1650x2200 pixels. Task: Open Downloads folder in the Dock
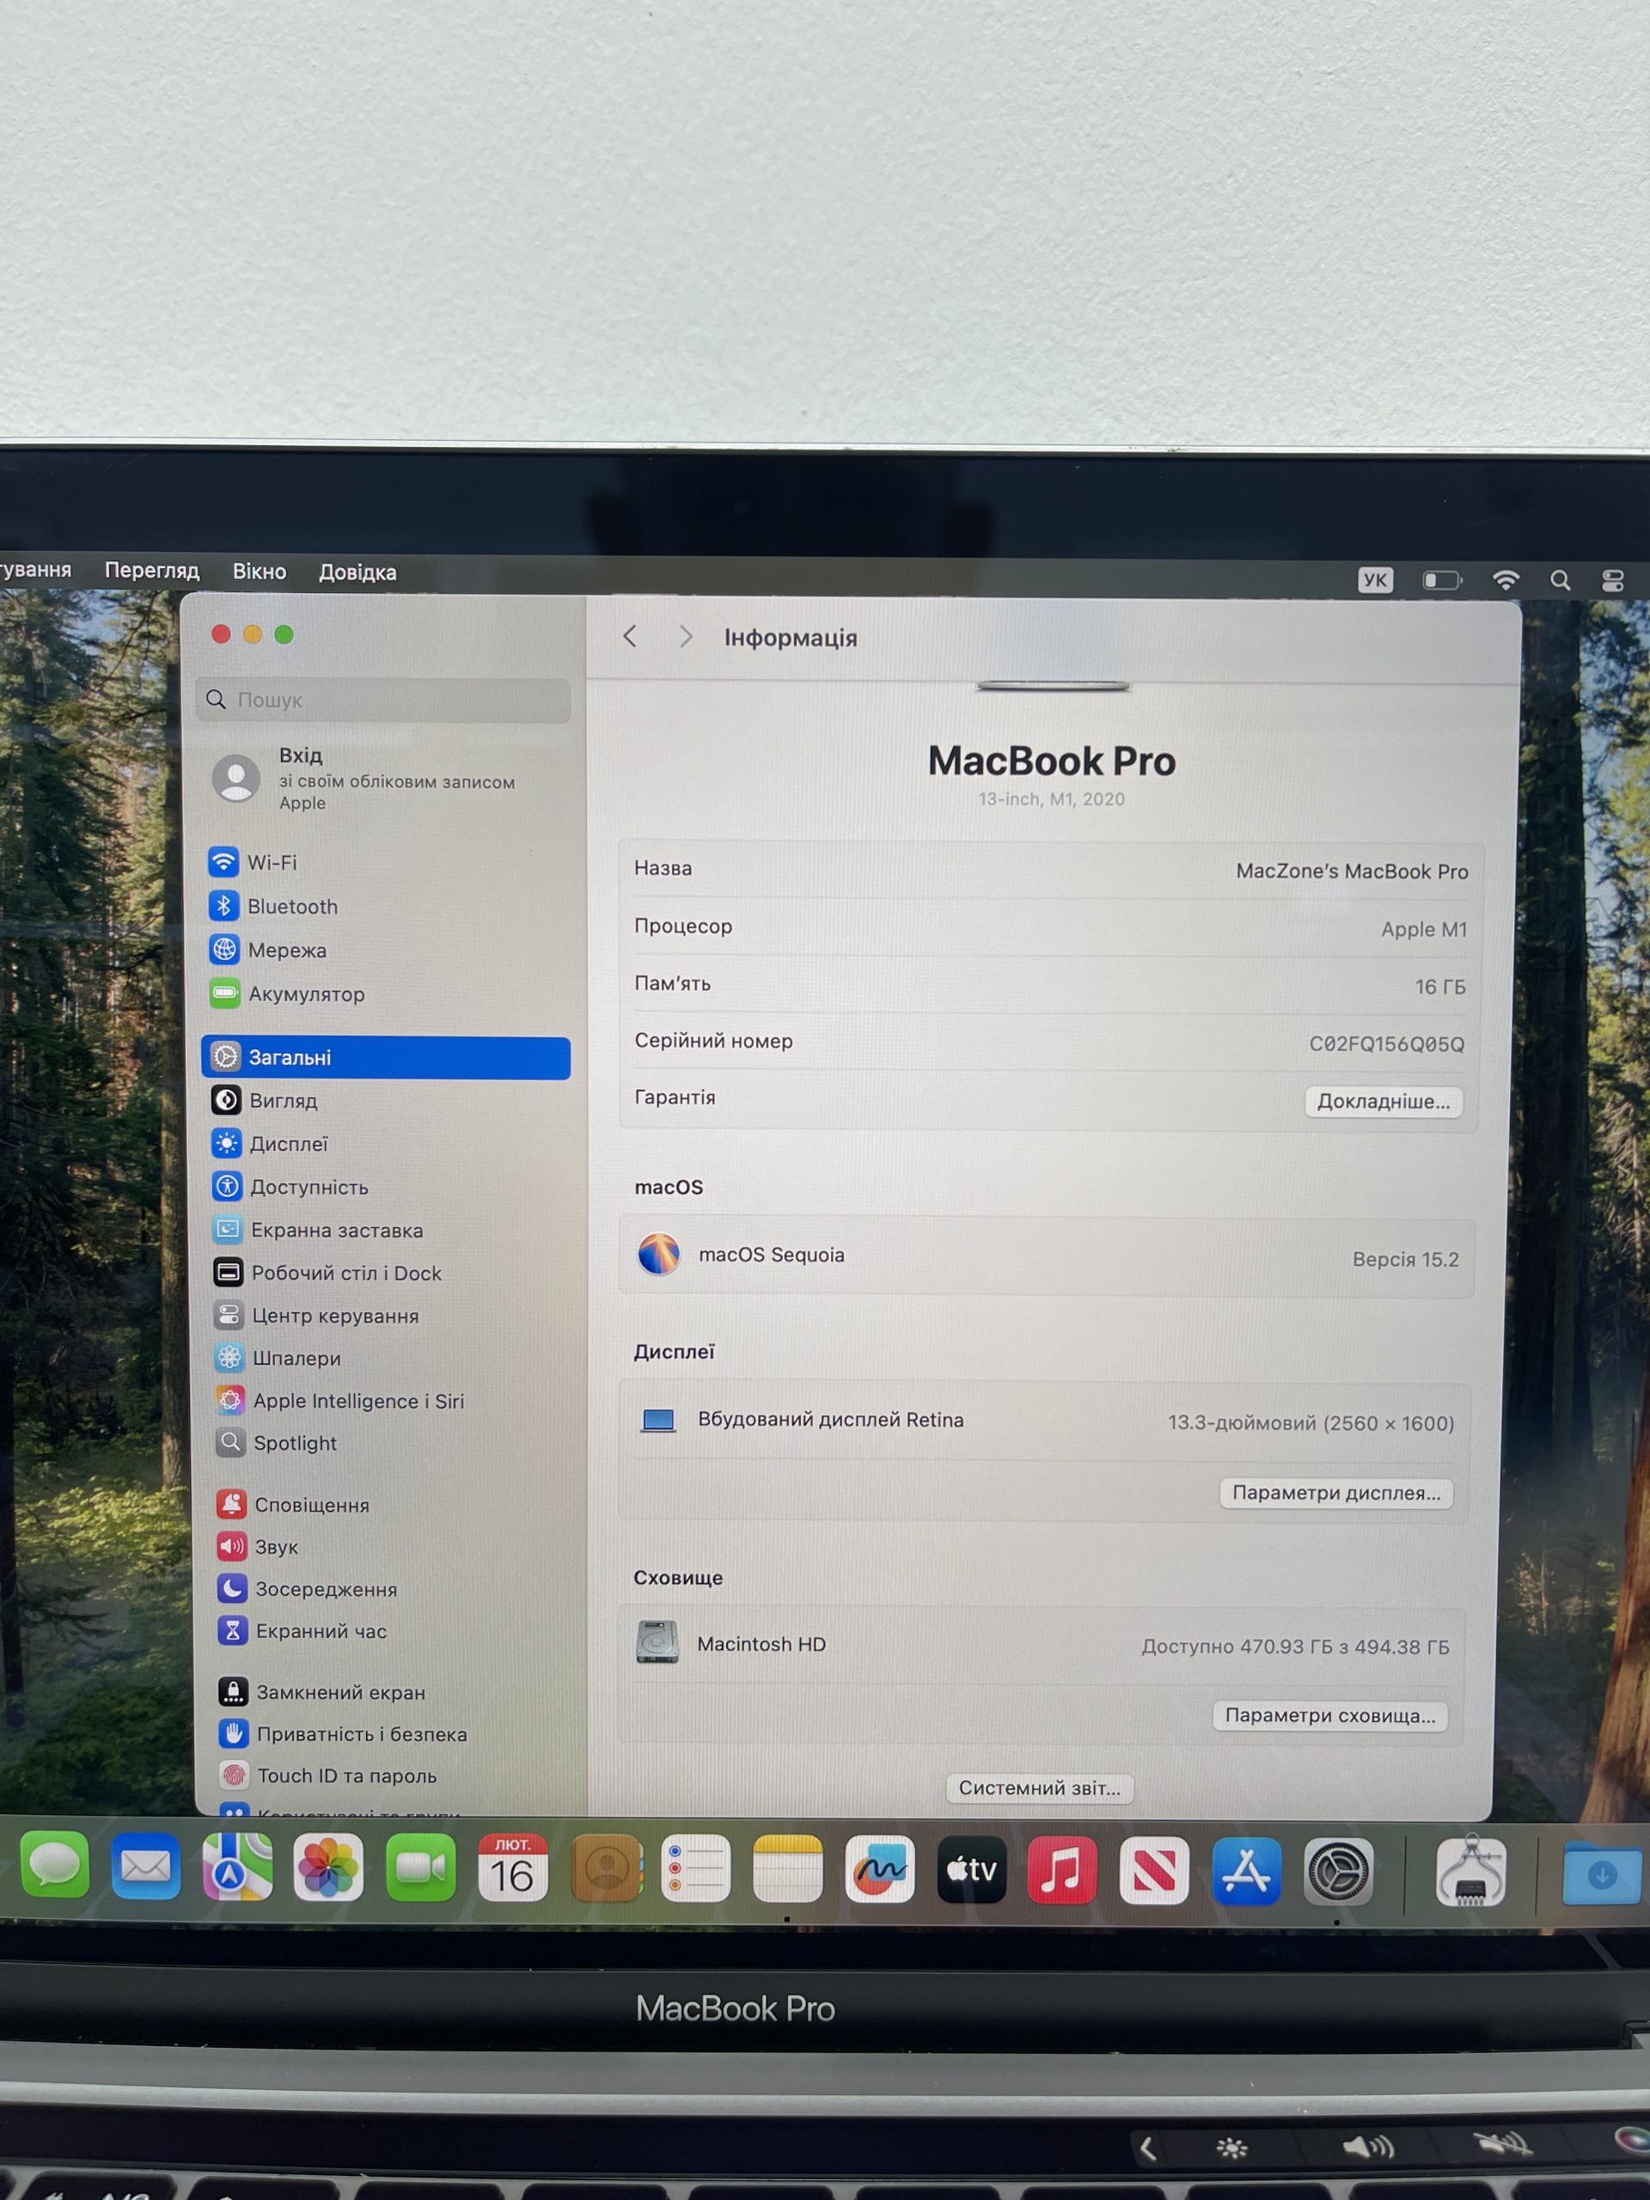click(x=1601, y=1873)
